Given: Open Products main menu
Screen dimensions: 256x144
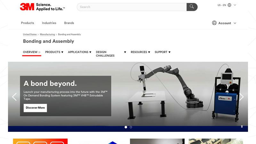Looking at the screenshot, I should pos(28,23).
